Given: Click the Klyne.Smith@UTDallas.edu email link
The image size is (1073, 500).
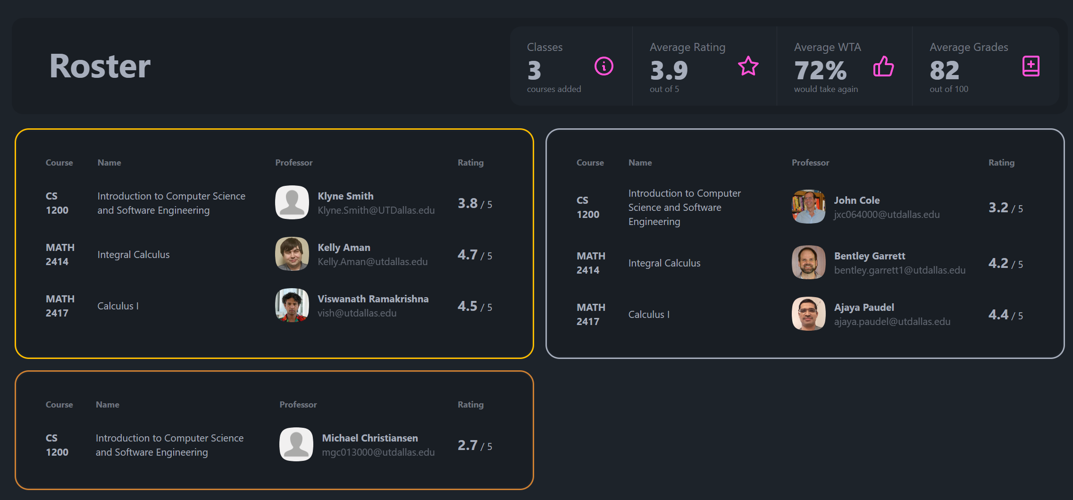Looking at the screenshot, I should click(x=376, y=210).
